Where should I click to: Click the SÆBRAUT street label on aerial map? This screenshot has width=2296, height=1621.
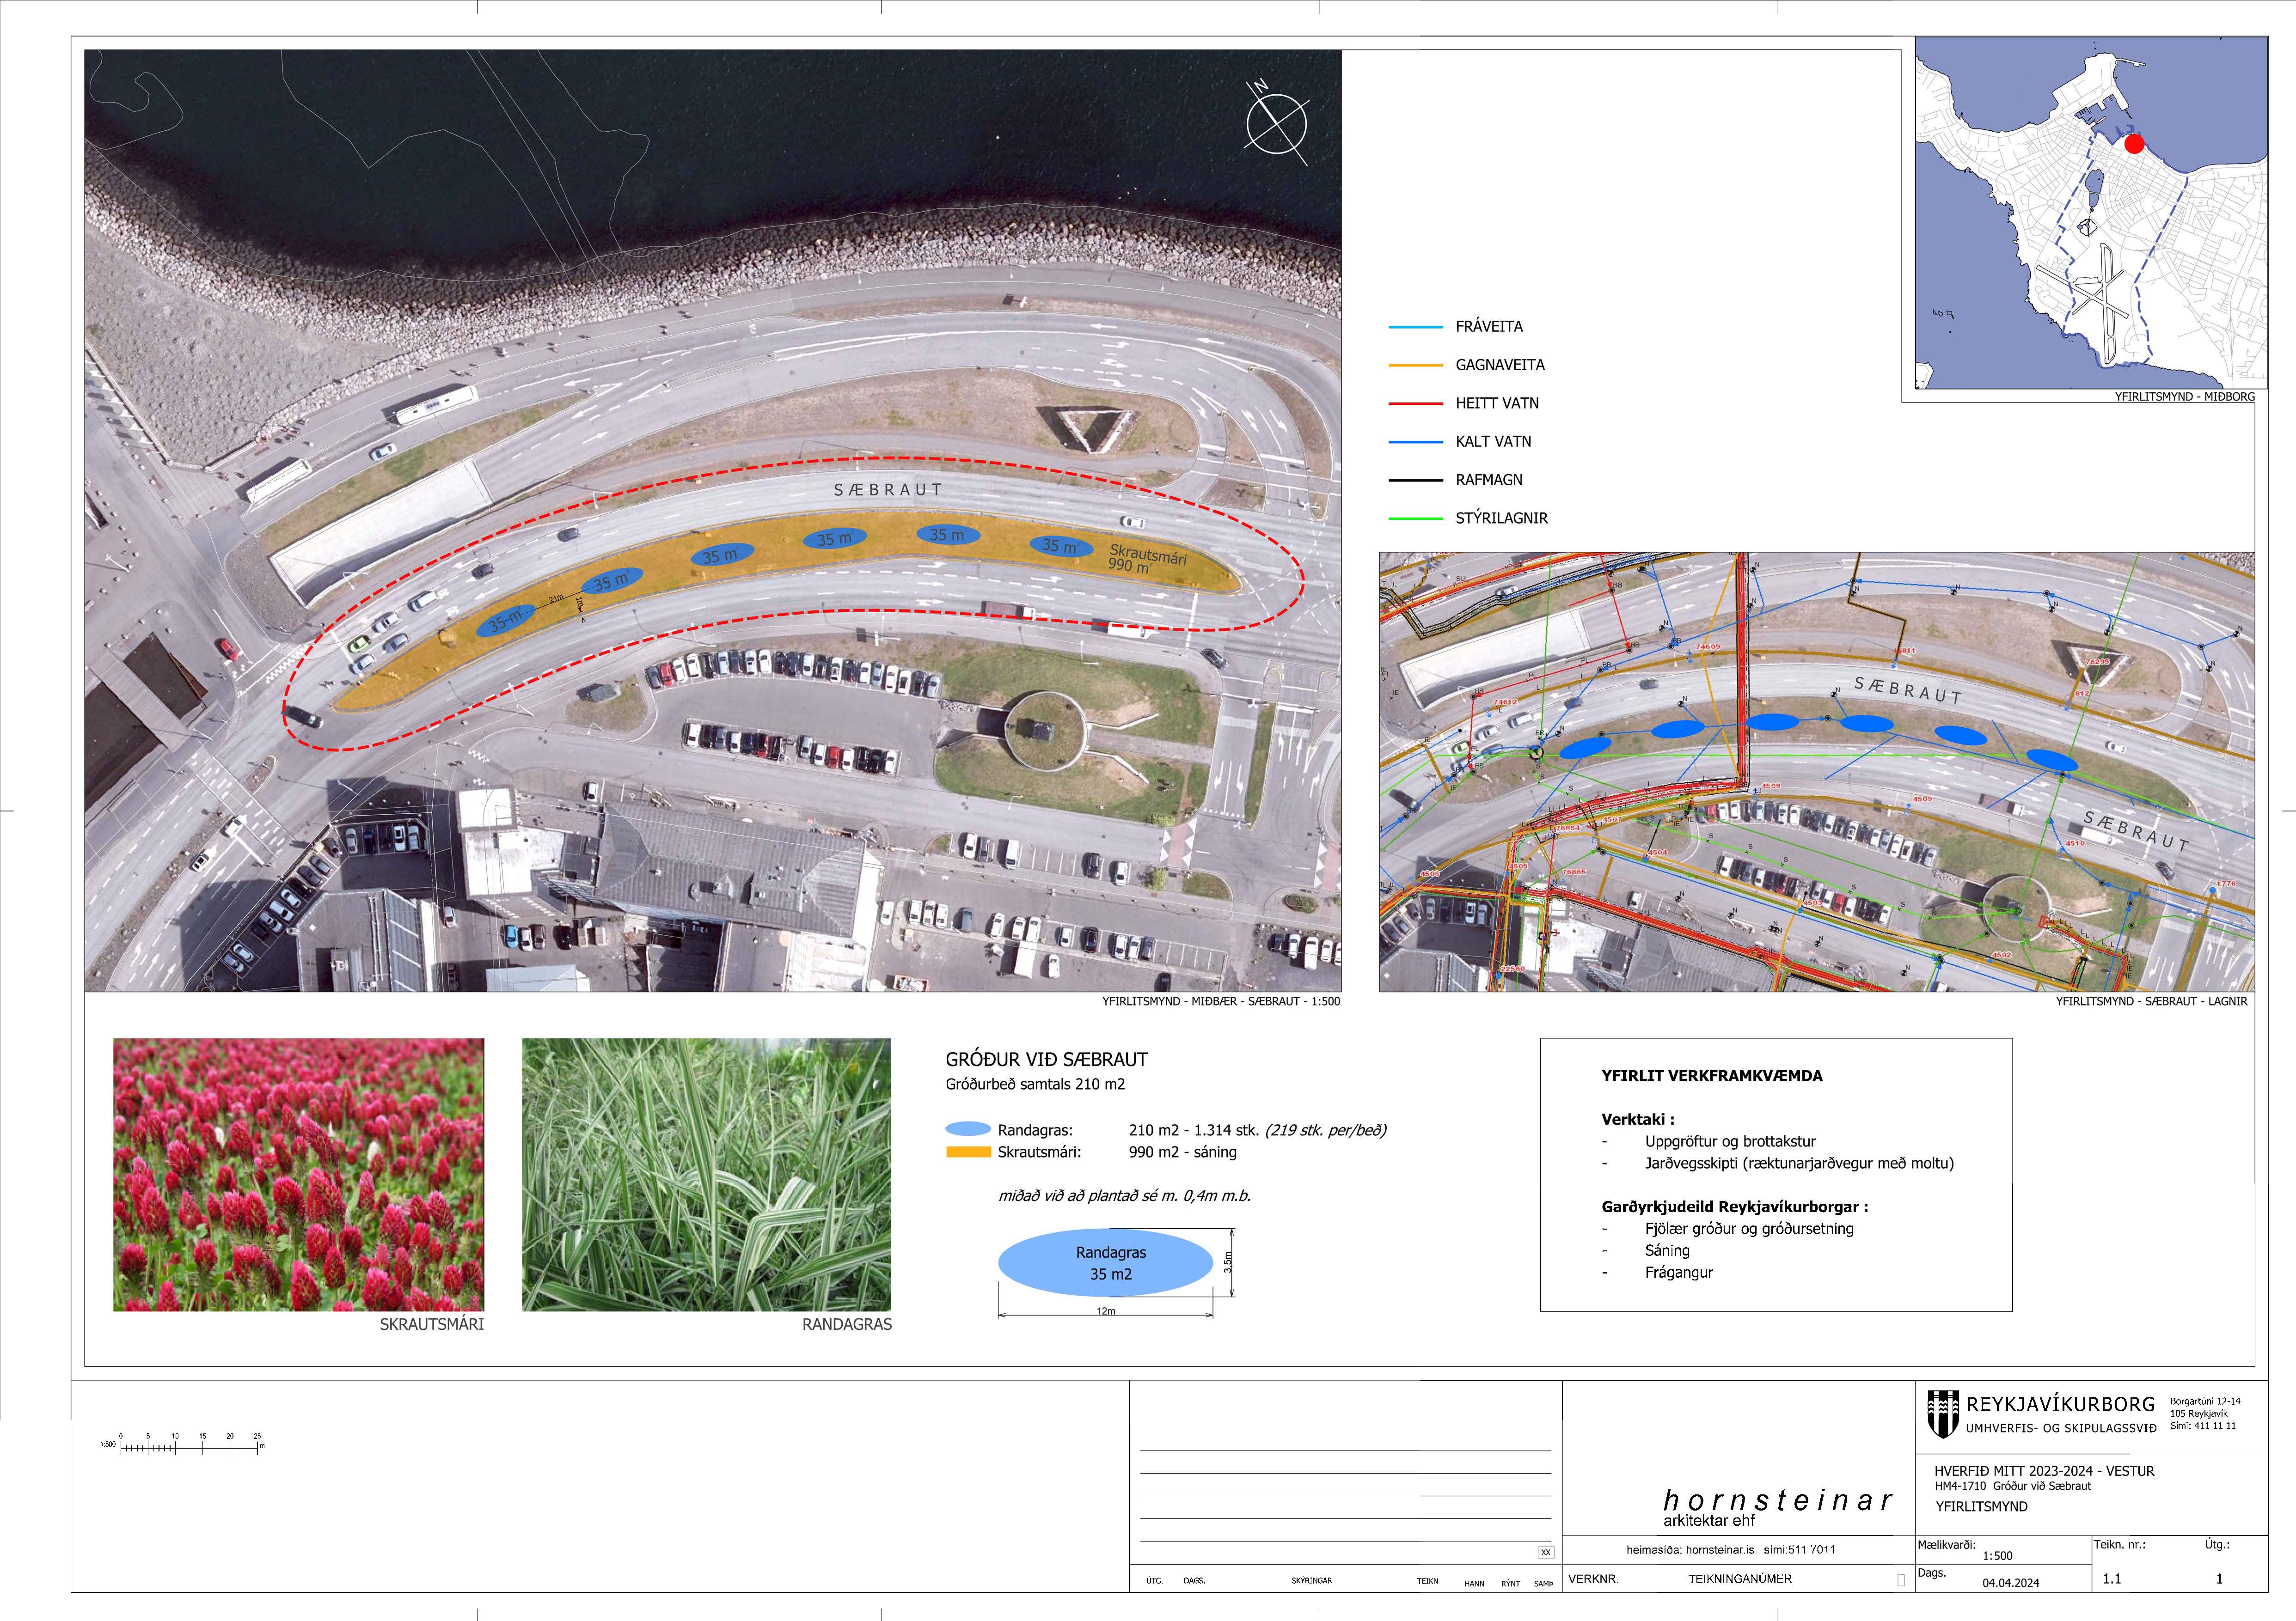click(x=888, y=490)
